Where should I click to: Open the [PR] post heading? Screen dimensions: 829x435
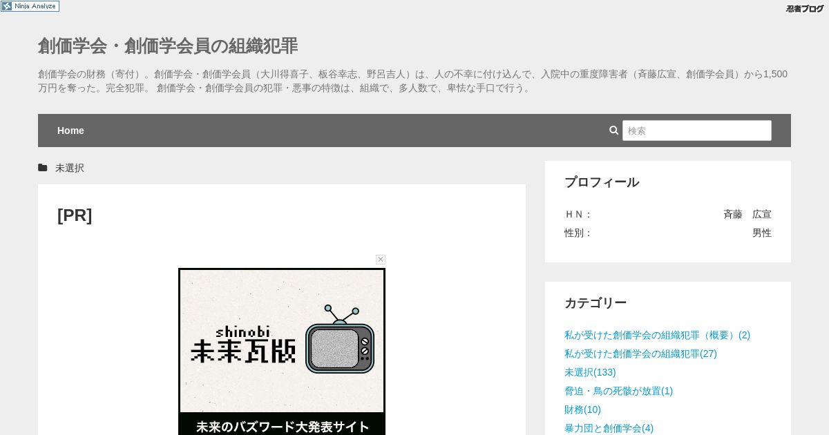click(x=75, y=215)
